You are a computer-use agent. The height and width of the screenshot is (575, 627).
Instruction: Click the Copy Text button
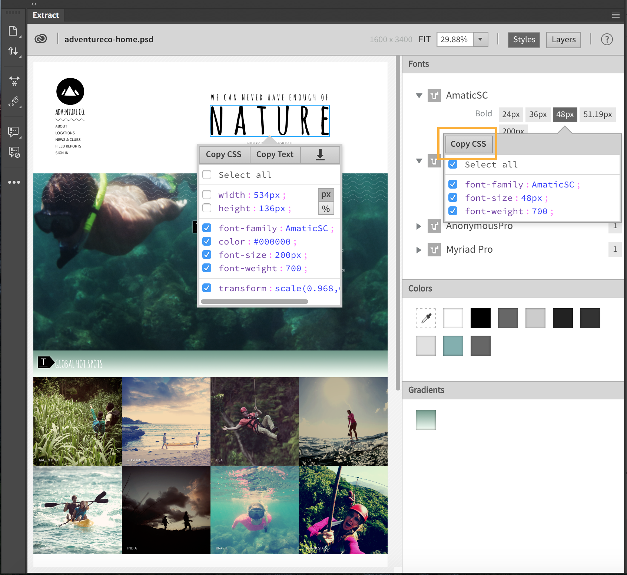pos(275,154)
